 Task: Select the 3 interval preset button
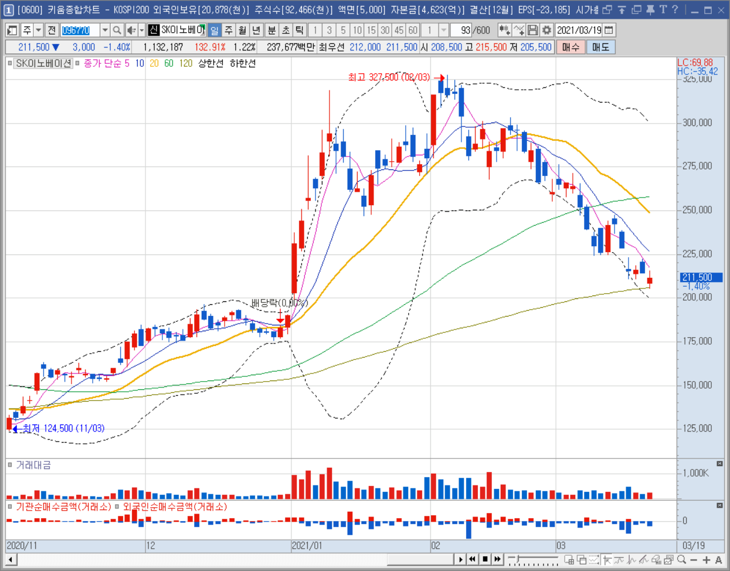(x=329, y=30)
